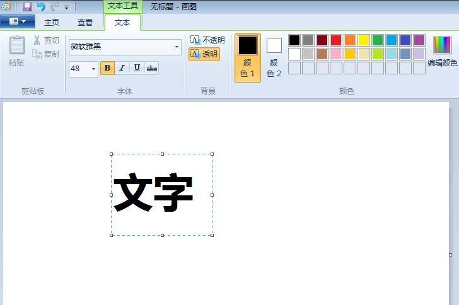Pick the black color swatch
Viewport: 459px width, 305px height.
pyautogui.click(x=294, y=40)
